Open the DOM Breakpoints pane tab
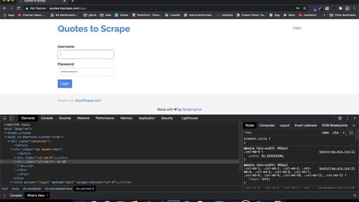This screenshot has width=359, height=202. (x=335, y=126)
